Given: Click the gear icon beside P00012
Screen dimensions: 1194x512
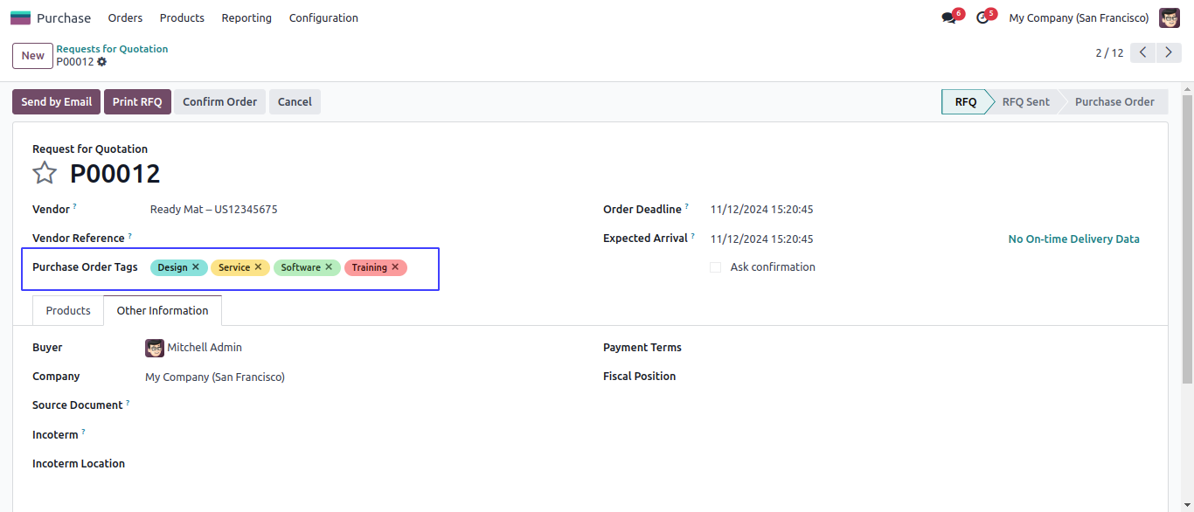Looking at the screenshot, I should pyautogui.click(x=102, y=62).
